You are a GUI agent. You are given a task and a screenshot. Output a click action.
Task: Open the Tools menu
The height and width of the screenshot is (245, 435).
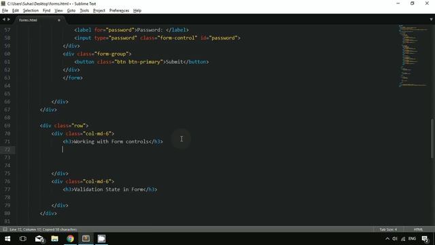point(84,11)
